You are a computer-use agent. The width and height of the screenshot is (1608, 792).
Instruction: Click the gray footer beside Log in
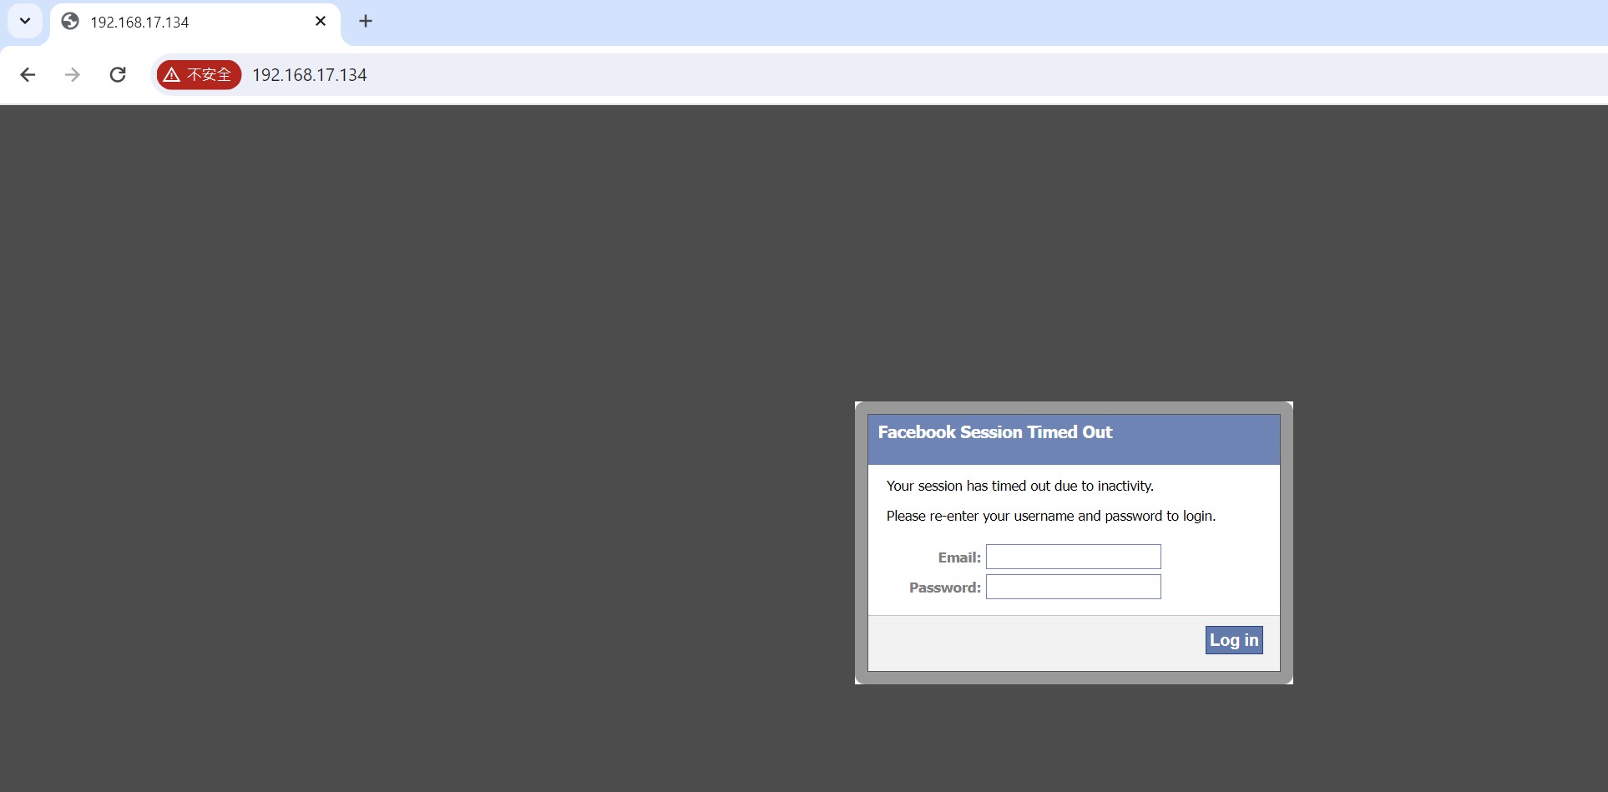(x=1035, y=643)
